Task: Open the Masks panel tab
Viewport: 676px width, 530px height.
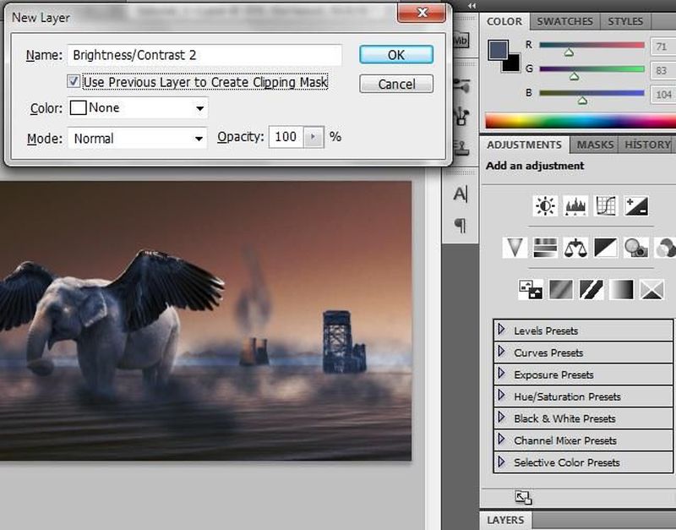Action: click(595, 145)
